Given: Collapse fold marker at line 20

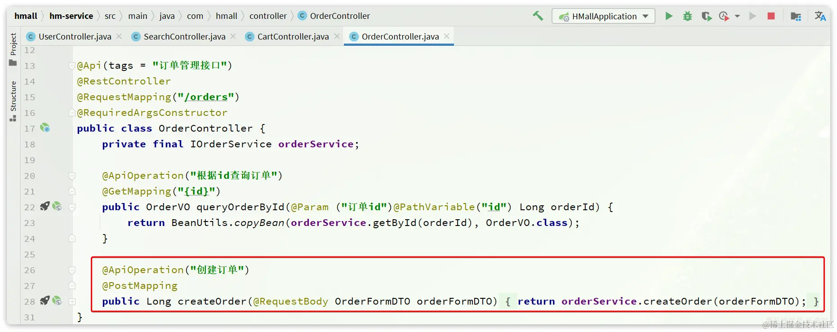Looking at the screenshot, I should coord(72,176).
